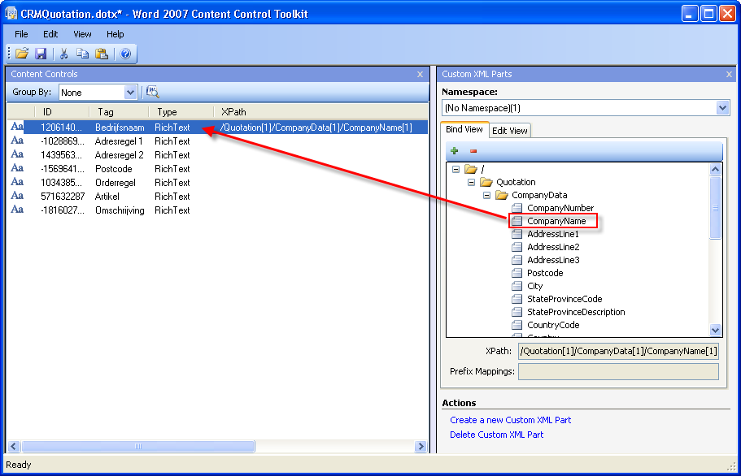Sort by the ID column header
This screenshot has width=741, height=476.
click(x=63, y=112)
